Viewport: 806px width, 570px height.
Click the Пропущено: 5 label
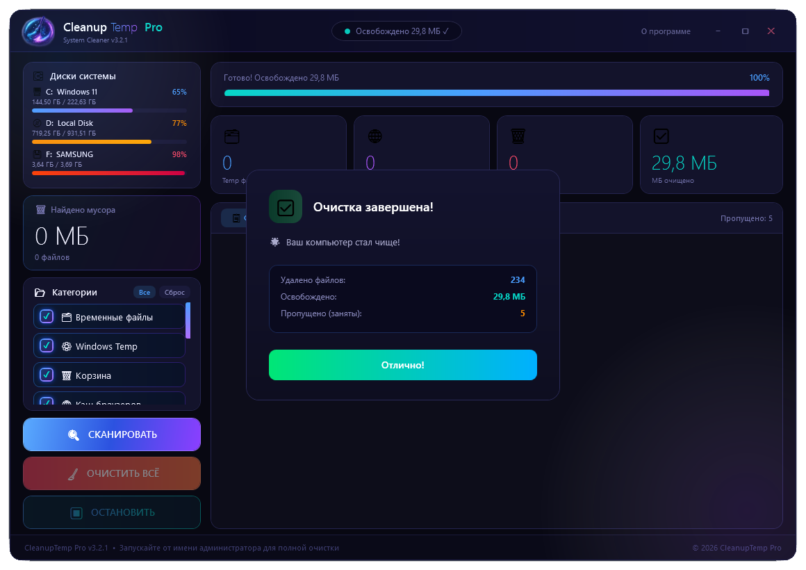coord(746,218)
